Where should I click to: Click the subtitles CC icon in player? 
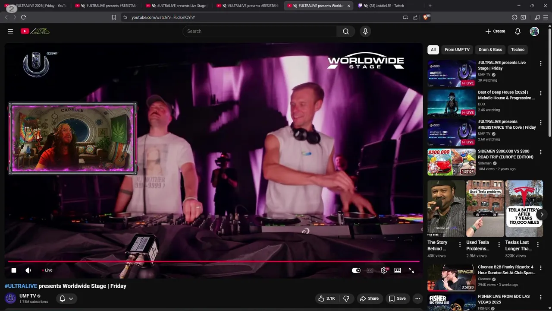(370, 270)
